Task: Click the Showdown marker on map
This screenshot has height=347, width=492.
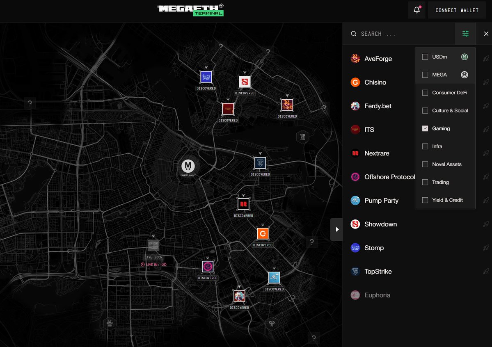Action: pos(245,82)
